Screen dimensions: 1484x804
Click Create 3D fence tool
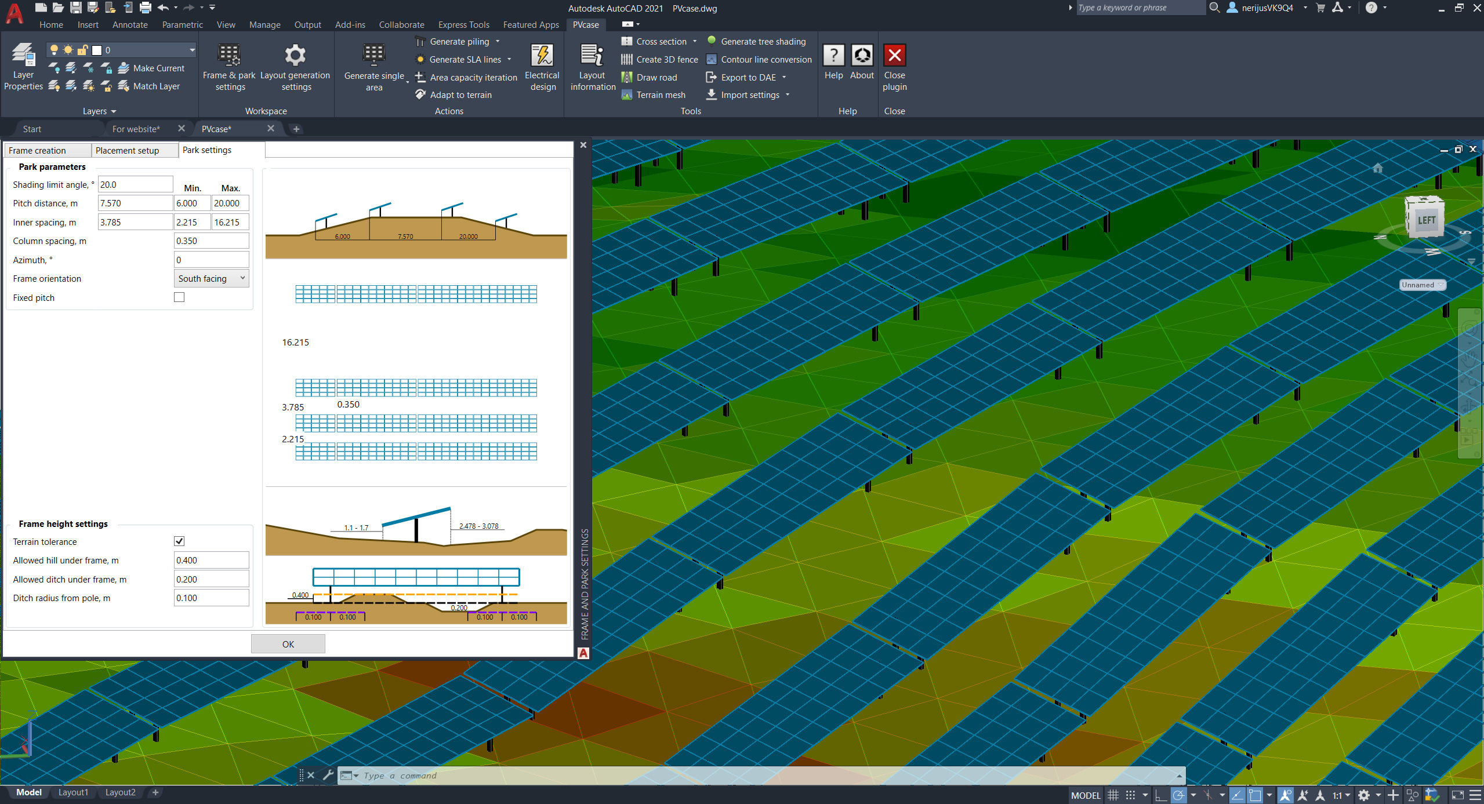666,60
